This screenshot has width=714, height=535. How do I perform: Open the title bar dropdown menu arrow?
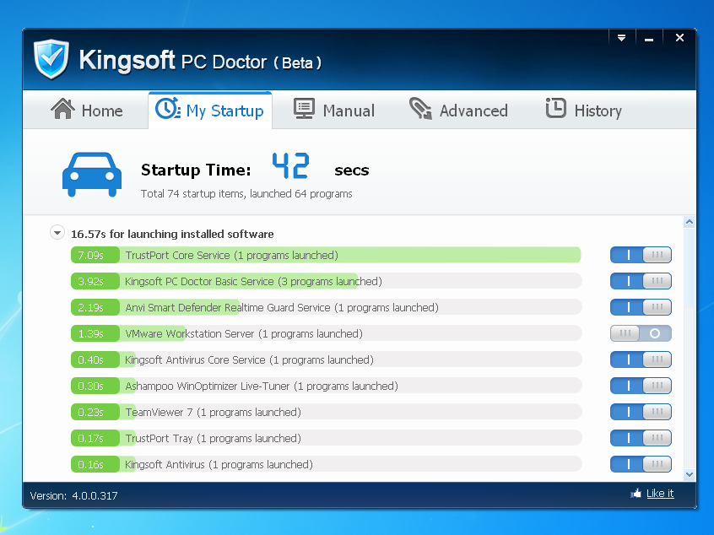[x=621, y=38]
